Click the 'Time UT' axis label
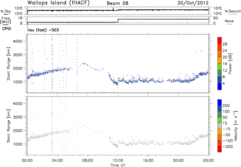Image resolution: width=241 pixels, height=167 pixels. (x=118, y=165)
